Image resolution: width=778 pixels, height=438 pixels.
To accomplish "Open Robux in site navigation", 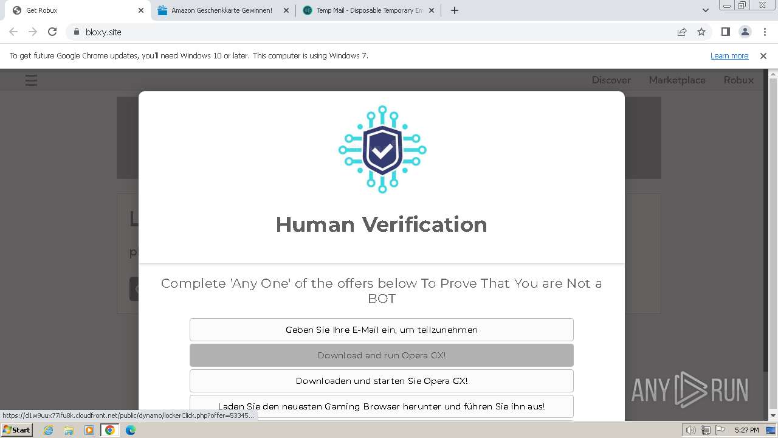I will pyautogui.click(x=738, y=80).
